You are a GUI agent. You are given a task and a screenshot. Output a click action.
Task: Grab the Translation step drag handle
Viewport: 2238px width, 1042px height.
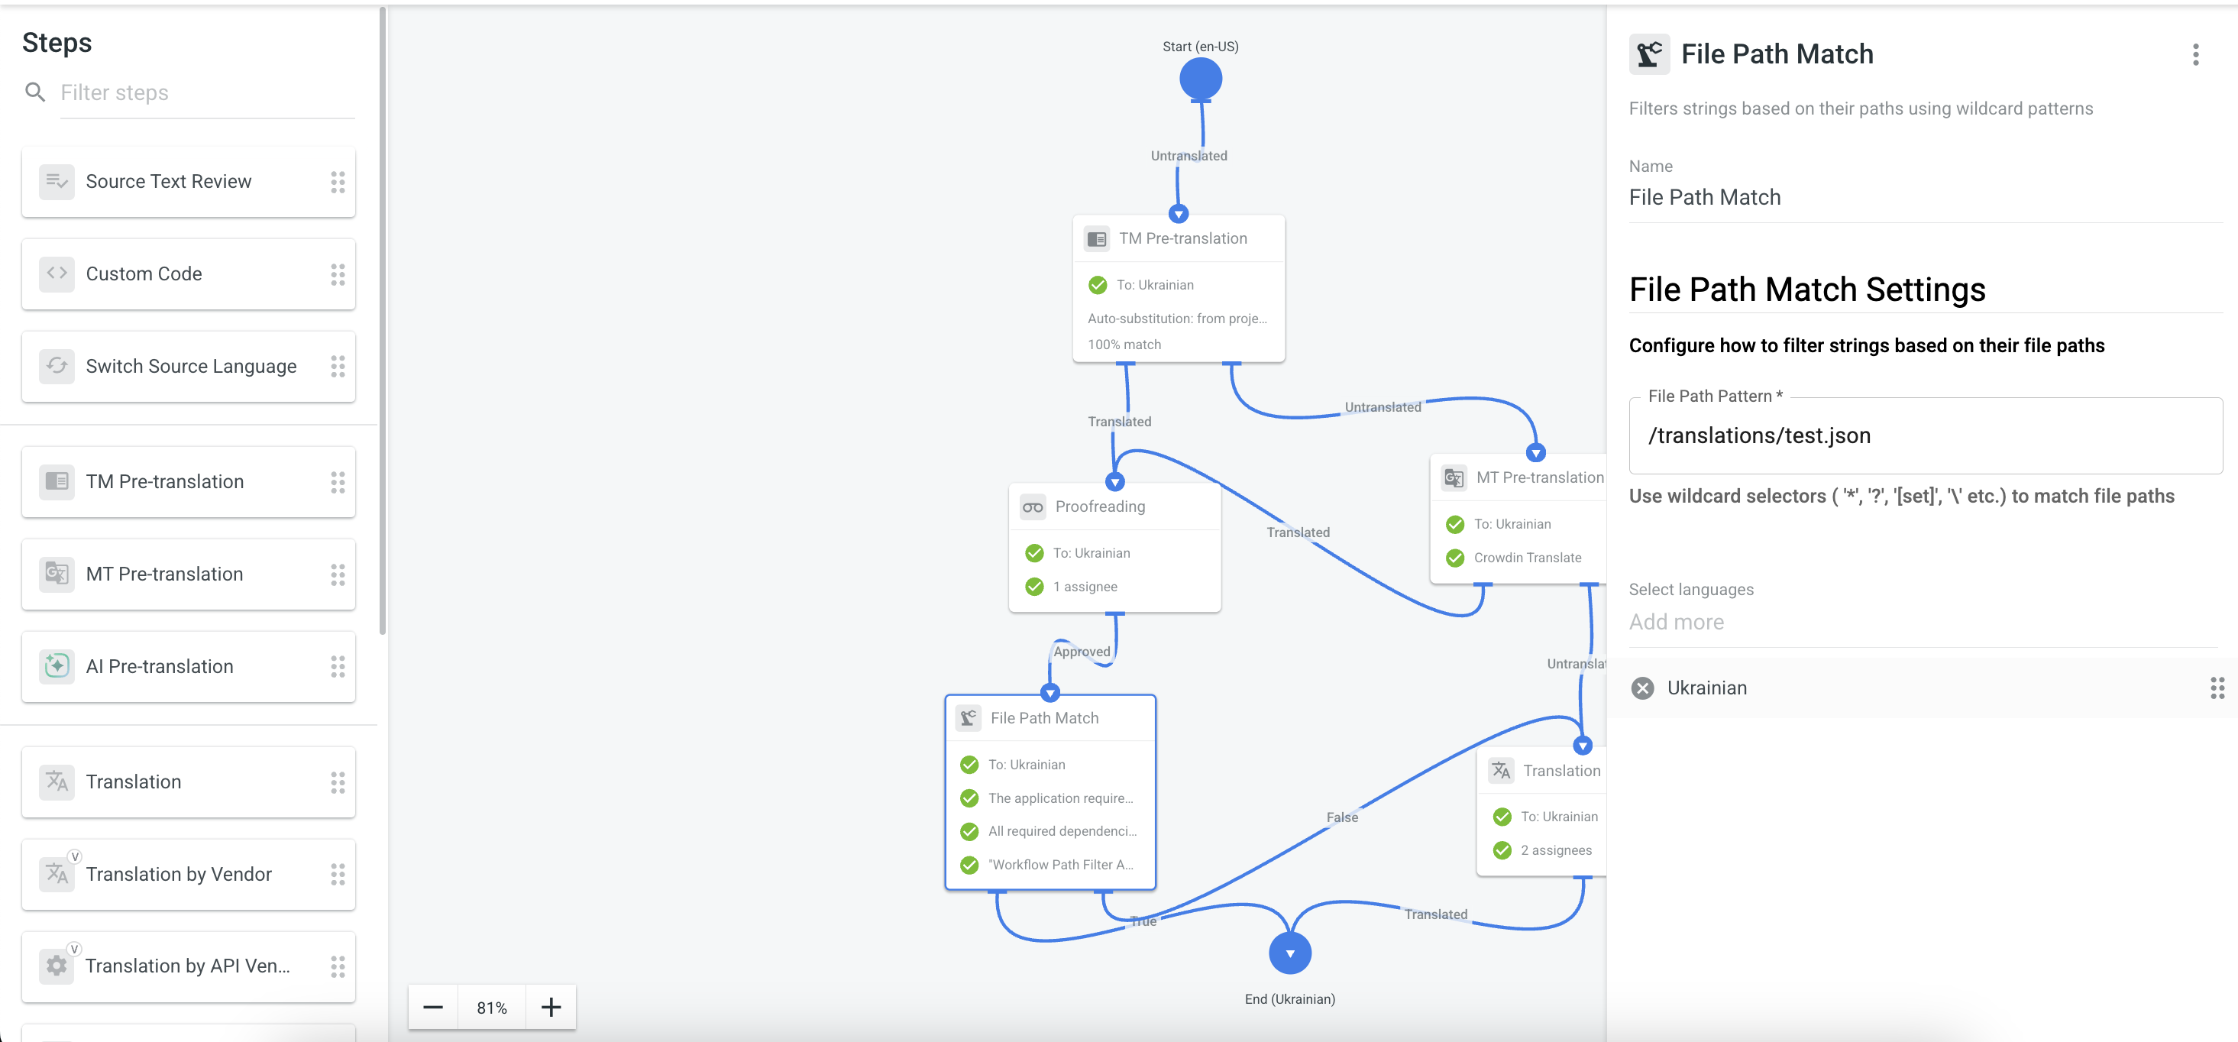337,781
